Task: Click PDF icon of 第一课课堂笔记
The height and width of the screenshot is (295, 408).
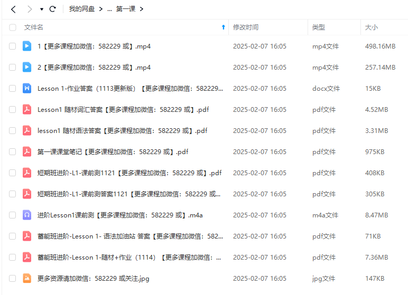Action: [27, 151]
